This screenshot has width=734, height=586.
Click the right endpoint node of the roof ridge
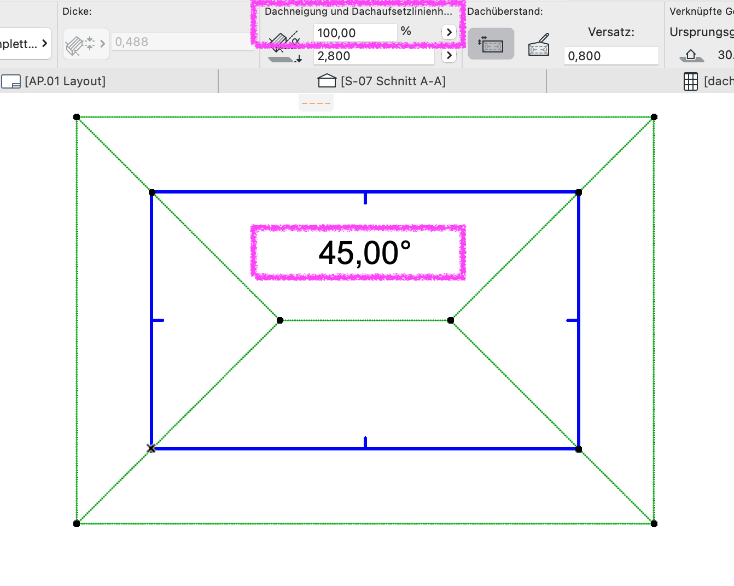click(x=451, y=320)
